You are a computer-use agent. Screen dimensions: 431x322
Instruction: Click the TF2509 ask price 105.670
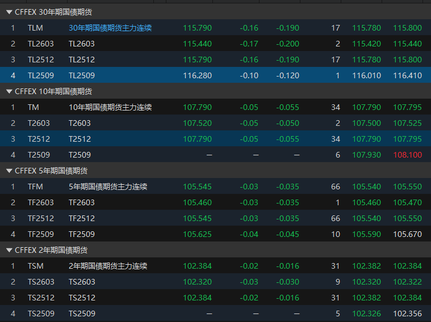[x=407, y=234]
